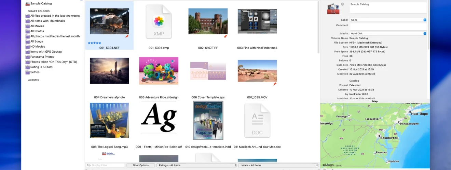Click the magnifier icon in Display Filter field
The width and height of the screenshot is (451, 170).
point(89,165)
